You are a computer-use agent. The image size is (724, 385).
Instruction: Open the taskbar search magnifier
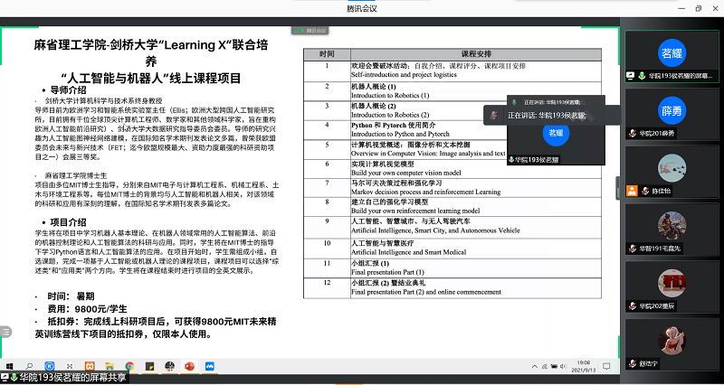tap(30, 367)
